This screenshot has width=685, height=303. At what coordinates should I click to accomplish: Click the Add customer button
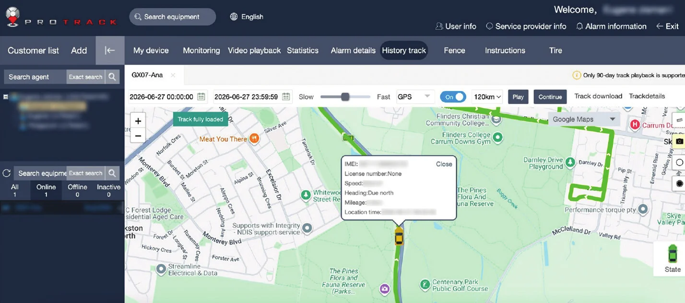tap(79, 50)
